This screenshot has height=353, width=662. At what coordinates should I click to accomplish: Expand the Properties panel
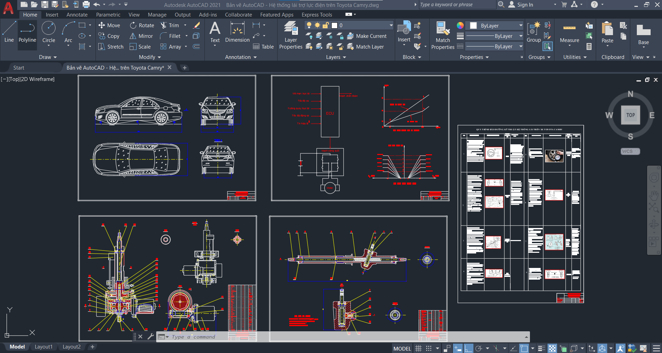click(474, 57)
